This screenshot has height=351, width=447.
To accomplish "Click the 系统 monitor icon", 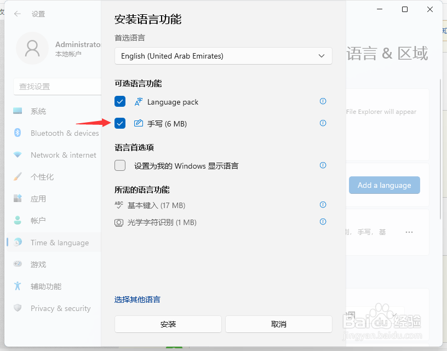I will click(x=18, y=111).
